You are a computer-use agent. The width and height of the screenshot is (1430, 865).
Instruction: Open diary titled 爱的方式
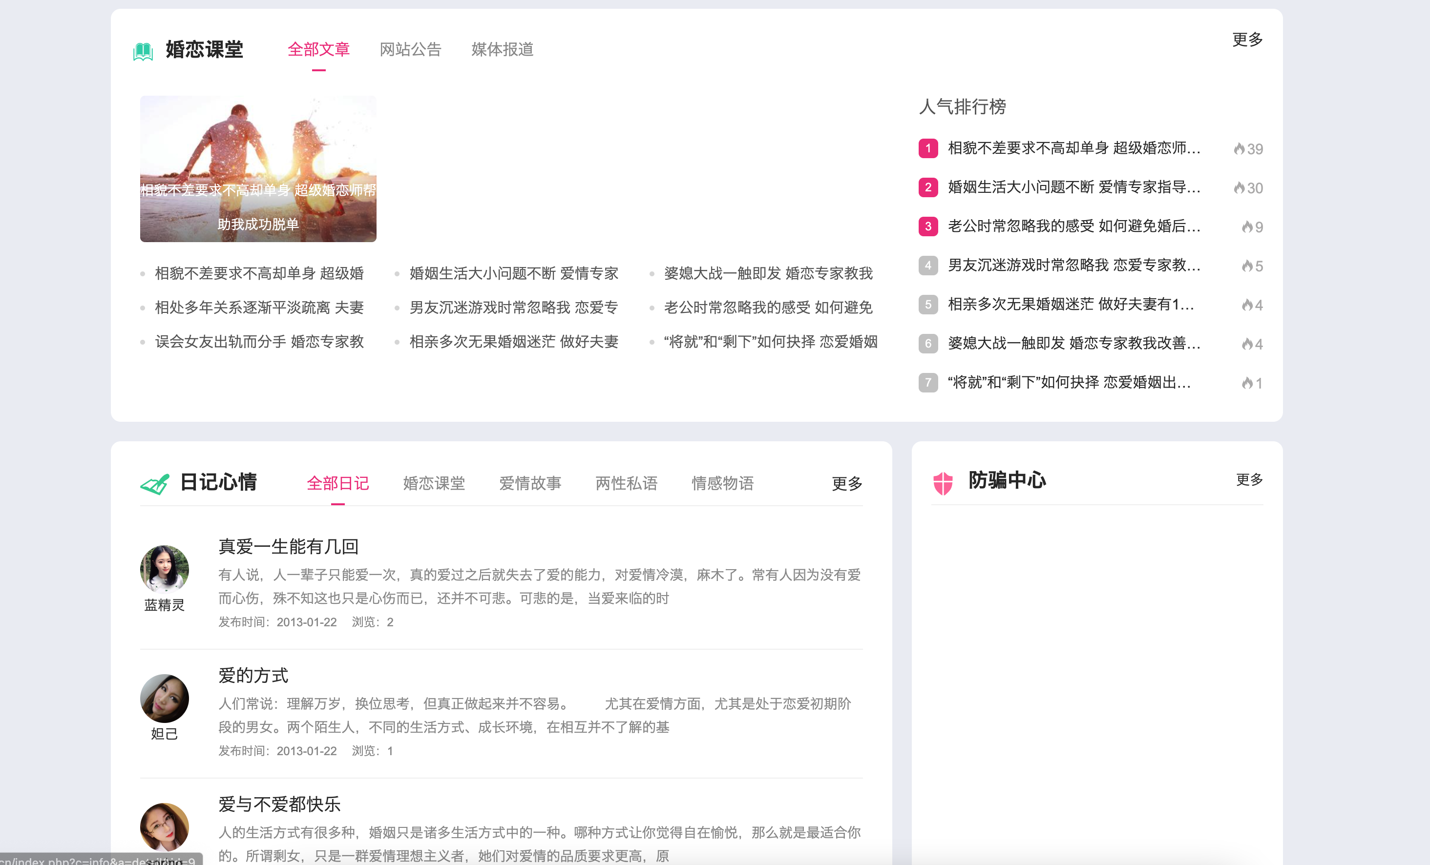point(253,675)
